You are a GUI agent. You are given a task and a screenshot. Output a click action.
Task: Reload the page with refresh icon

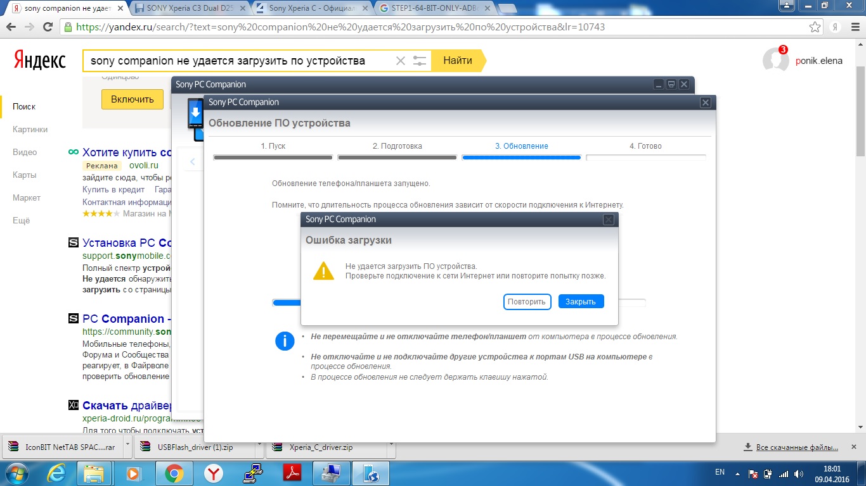pos(48,27)
